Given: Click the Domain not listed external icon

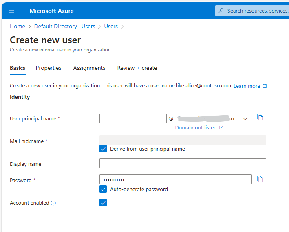Looking at the screenshot, I should 221,128.
